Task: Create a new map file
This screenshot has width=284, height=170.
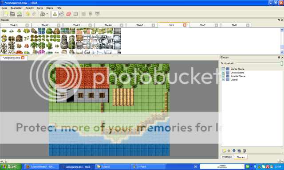Action: (x=5, y=14)
